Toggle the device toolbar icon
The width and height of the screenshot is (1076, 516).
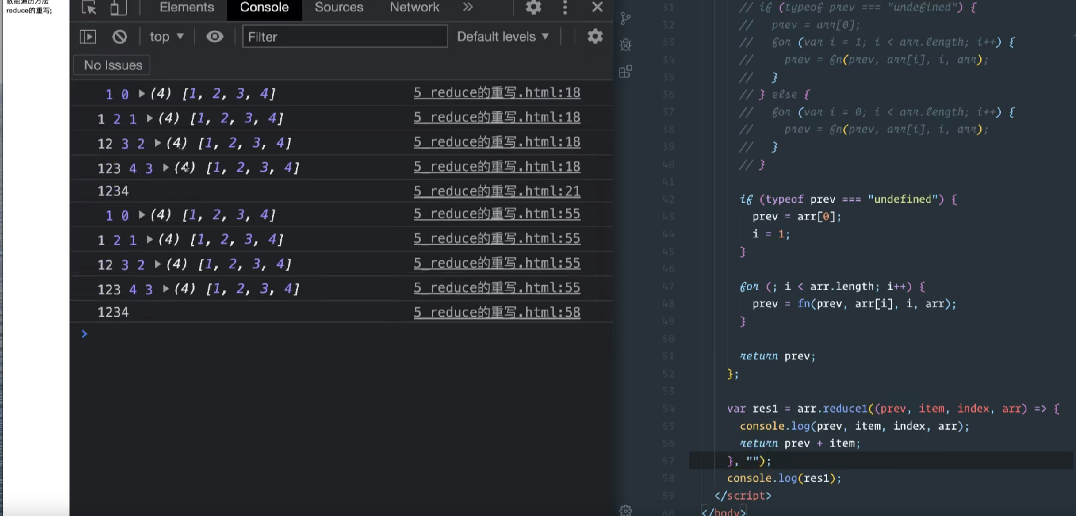point(118,8)
